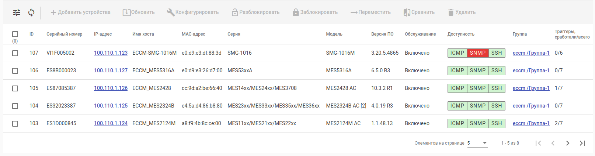
Task: Open IP address 100.110.1.123 link
Action: (111, 53)
